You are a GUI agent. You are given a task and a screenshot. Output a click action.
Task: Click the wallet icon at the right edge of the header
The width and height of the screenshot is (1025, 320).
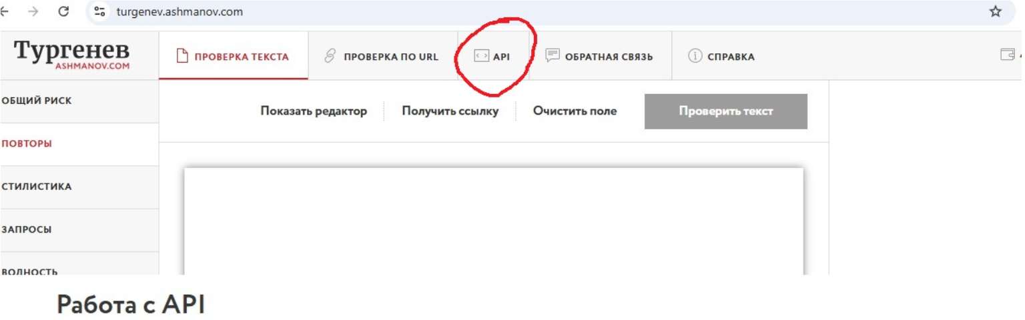point(1008,55)
